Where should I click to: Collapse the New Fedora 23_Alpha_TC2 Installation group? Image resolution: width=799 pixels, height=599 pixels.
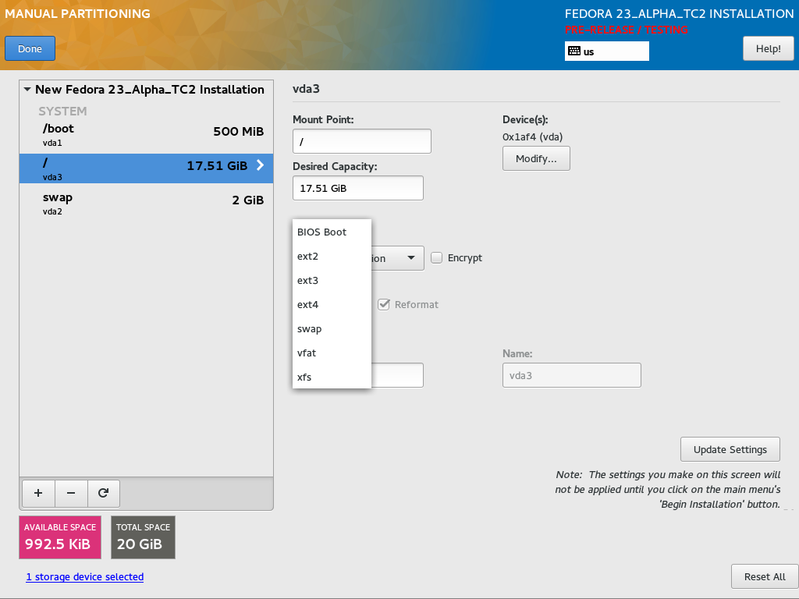point(27,89)
